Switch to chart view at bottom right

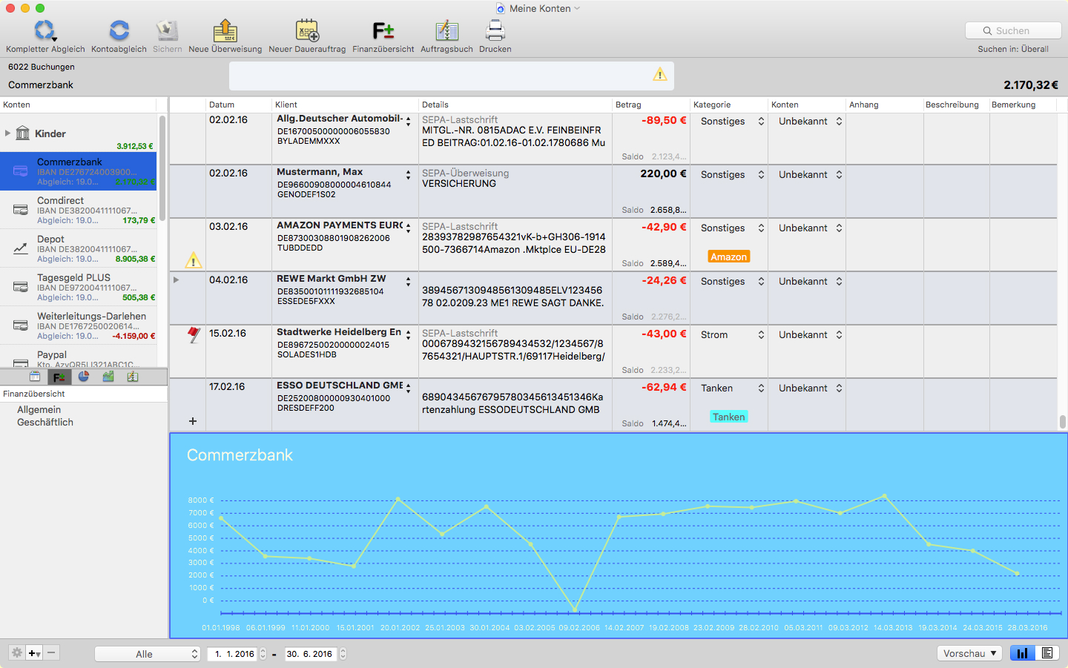pos(1022,653)
